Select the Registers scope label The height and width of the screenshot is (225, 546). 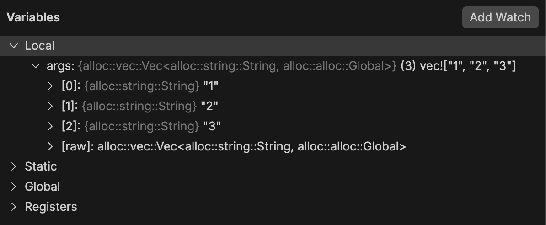point(51,207)
